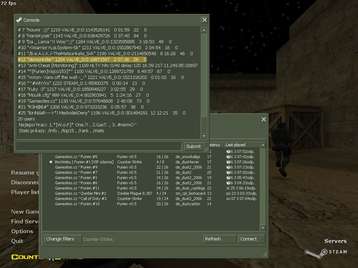Click the Steam icon in Console title

[19, 20]
